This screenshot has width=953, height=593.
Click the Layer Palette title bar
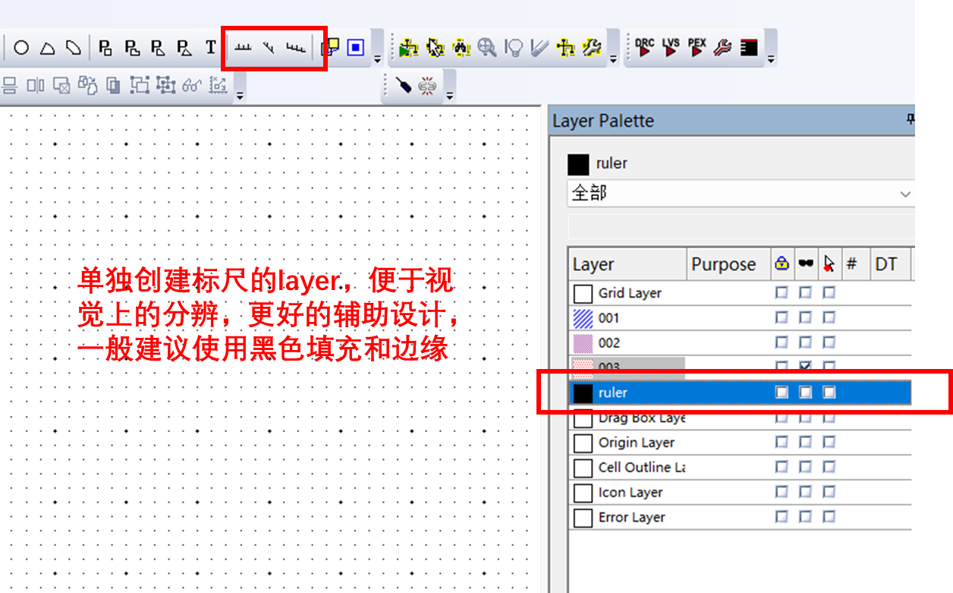click(731, 121)
